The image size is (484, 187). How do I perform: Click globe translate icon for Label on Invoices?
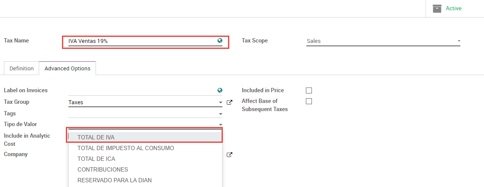point(220,90)
